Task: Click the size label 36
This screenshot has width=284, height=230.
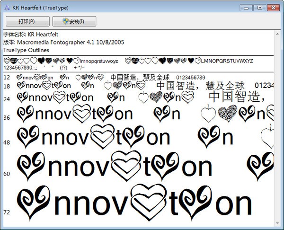Action: click(7, 118)
